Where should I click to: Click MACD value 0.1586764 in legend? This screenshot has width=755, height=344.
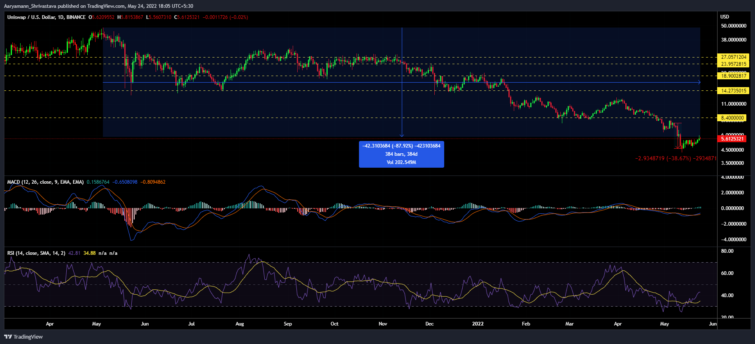[x=98, y=182]
